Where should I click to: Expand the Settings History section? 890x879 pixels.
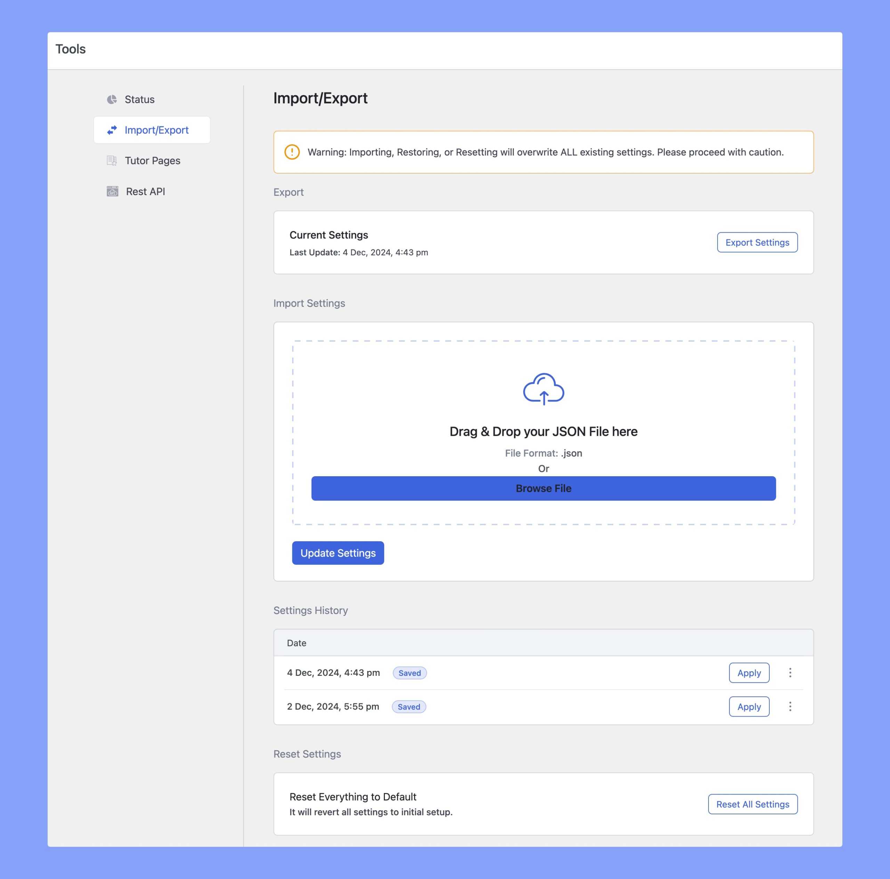[x=310, y=609]
